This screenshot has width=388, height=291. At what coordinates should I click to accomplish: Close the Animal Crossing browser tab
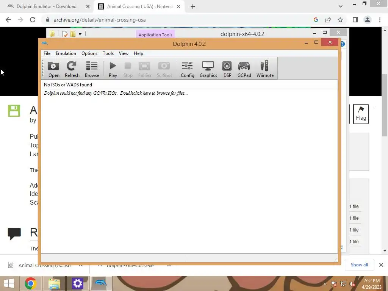(178, 6)
